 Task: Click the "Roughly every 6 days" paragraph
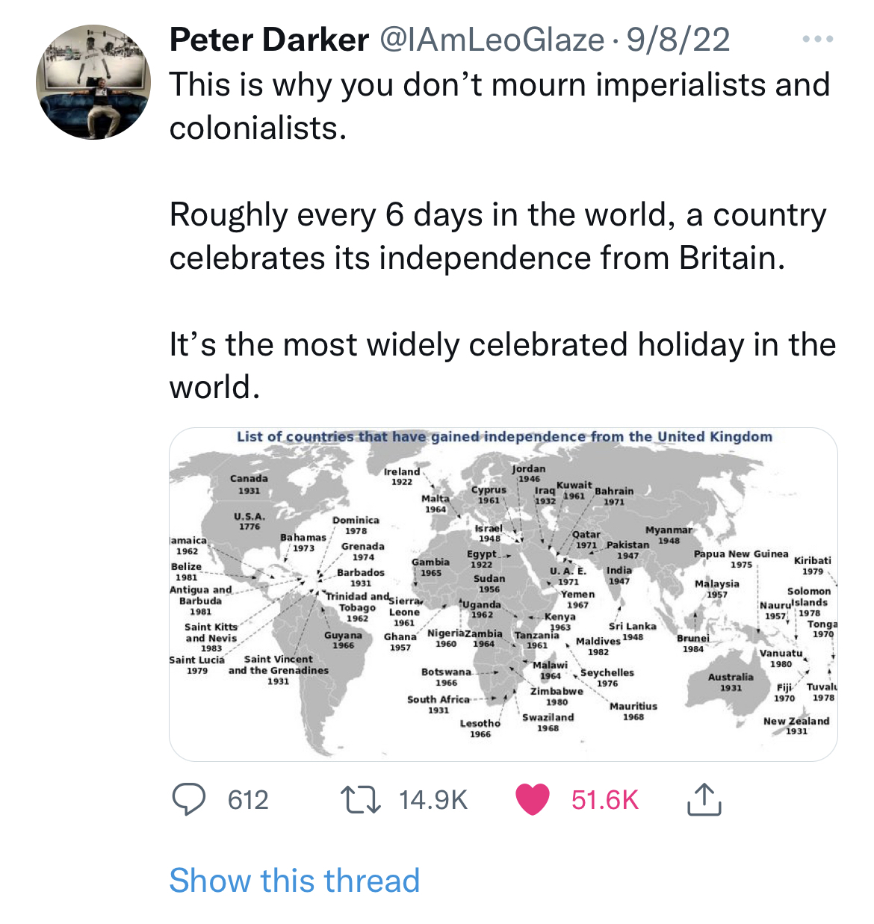[498, 236]
